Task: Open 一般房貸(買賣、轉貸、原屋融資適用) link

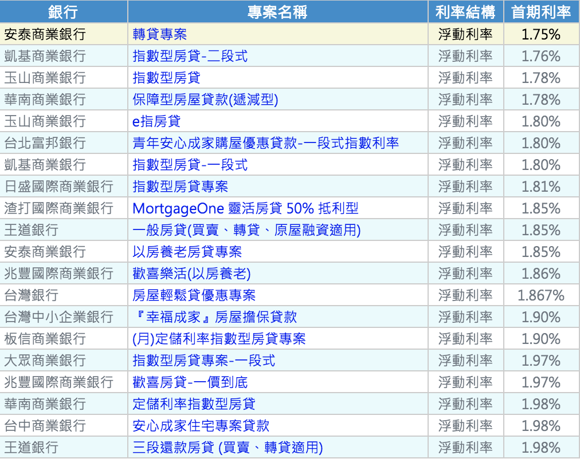Action: point(246,230)
